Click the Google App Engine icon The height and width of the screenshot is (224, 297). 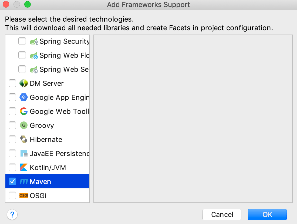(x=23, y=97)
